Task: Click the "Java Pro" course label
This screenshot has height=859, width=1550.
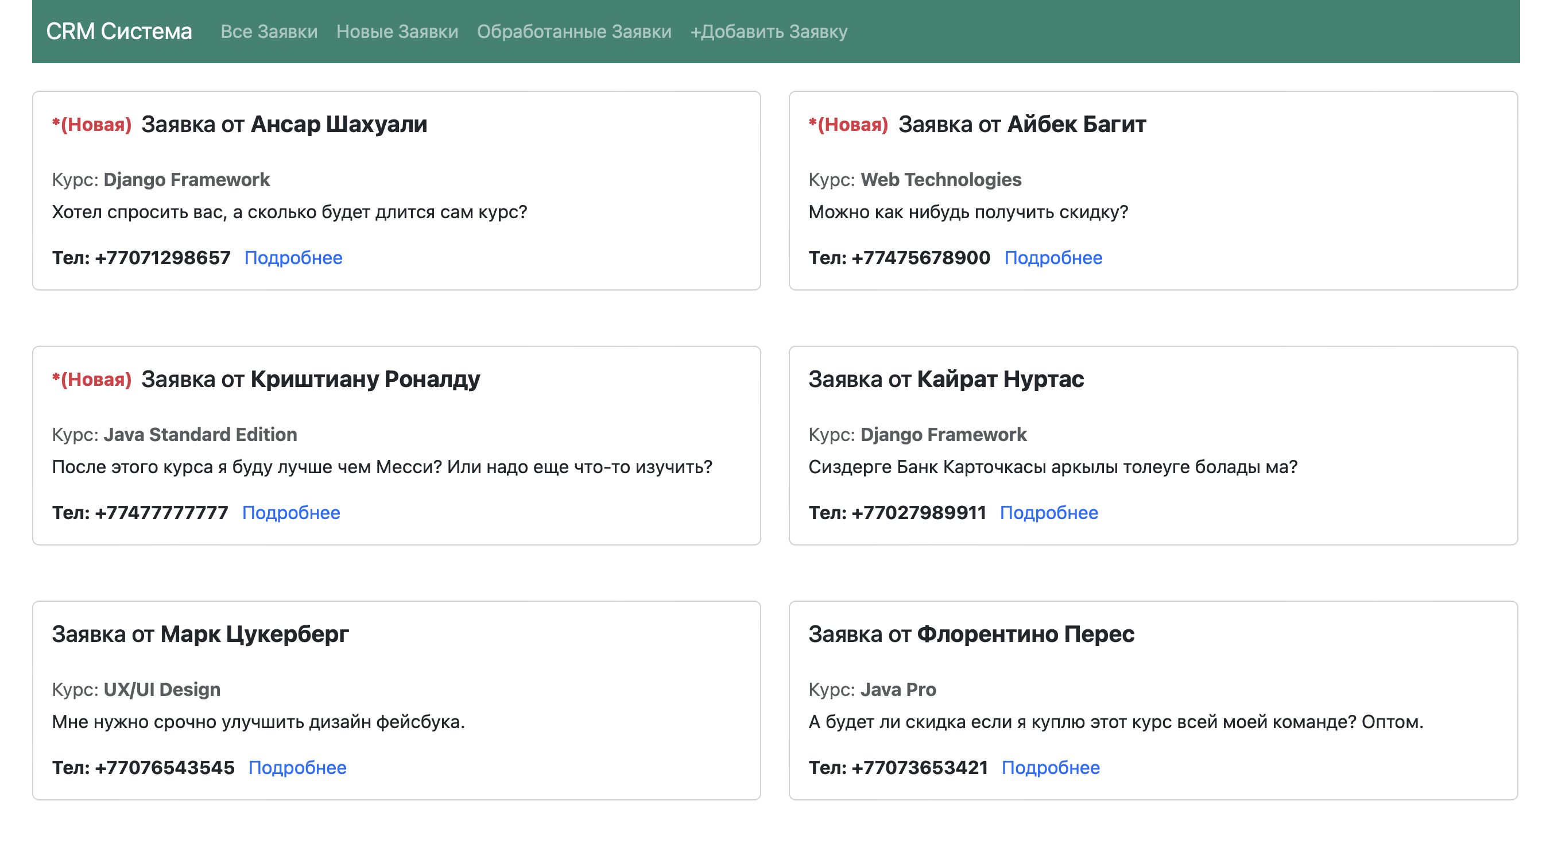Action: (897, 689)
